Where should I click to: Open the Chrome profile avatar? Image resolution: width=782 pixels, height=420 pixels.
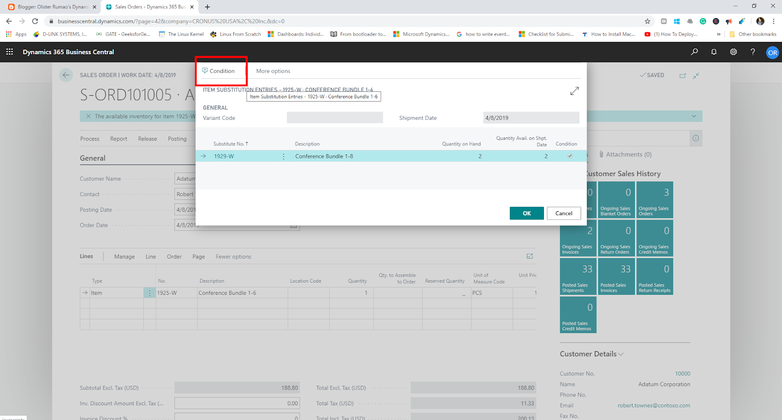pos(760,21)
